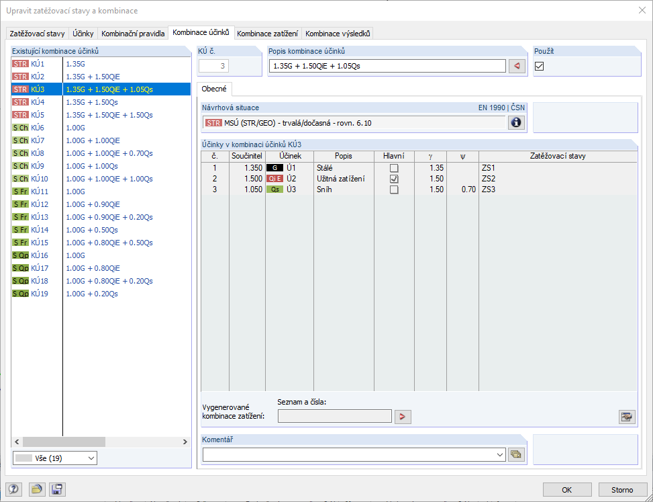Click the KÚ č. number field
The image size is (653, 502).
point(213,66)
